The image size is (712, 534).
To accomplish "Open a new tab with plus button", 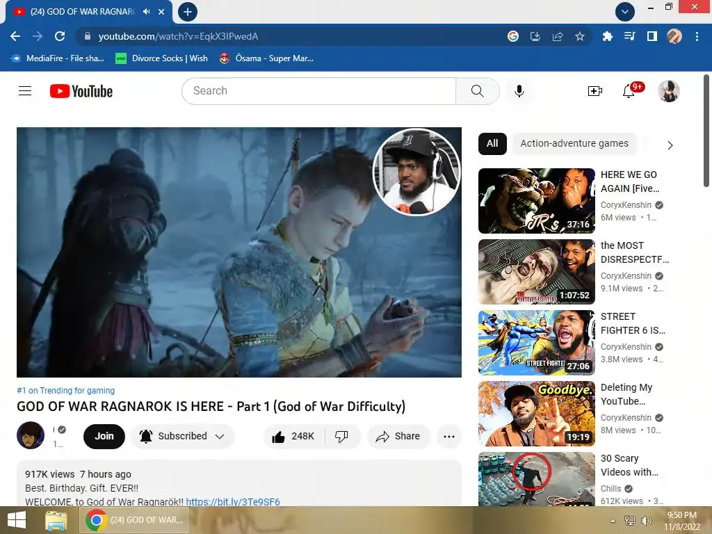I will (x=188, y=12).
